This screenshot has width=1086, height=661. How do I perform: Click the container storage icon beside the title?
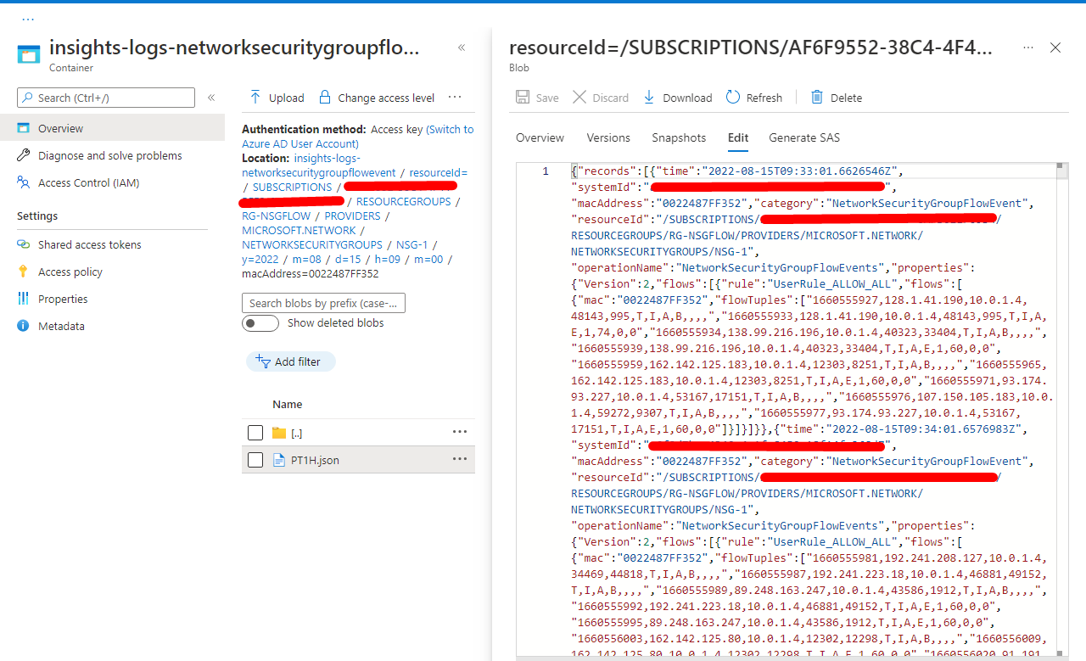point(29,55)
